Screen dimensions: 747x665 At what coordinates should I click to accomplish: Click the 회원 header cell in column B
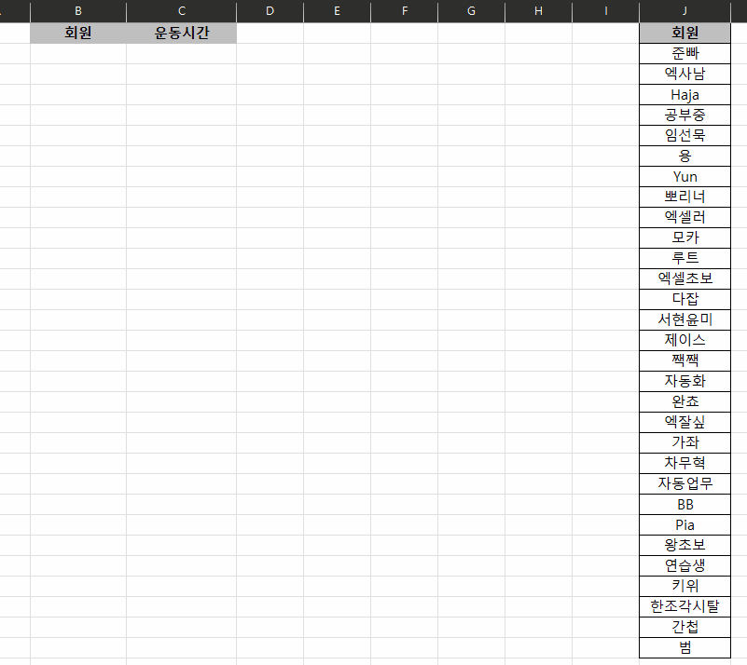[78, 33]
